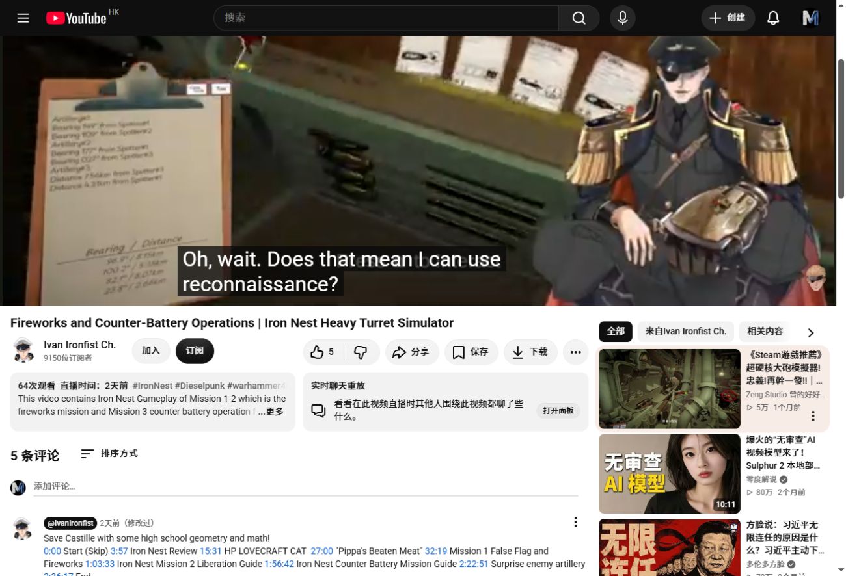Click the #Dieselpunk hashtag

[200, 386]
